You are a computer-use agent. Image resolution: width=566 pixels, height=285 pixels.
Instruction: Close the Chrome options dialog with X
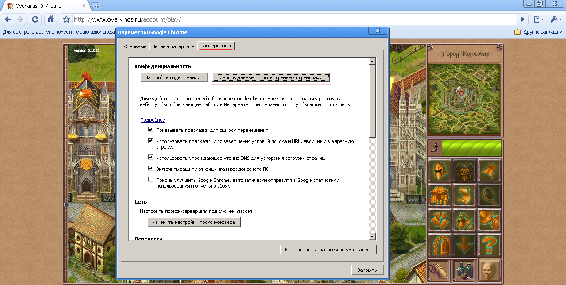(x=378, y=31)
